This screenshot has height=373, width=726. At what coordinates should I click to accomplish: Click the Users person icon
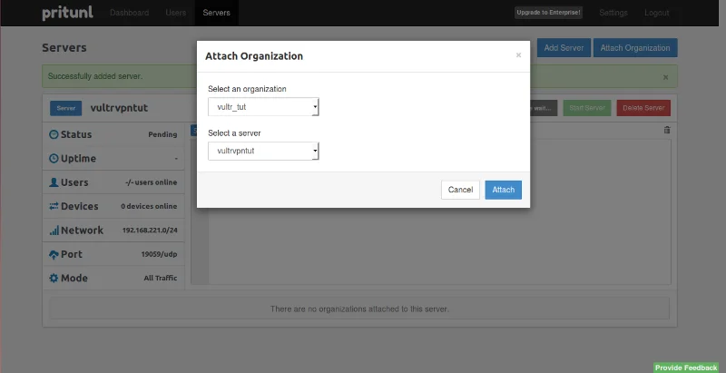(54, 182)
